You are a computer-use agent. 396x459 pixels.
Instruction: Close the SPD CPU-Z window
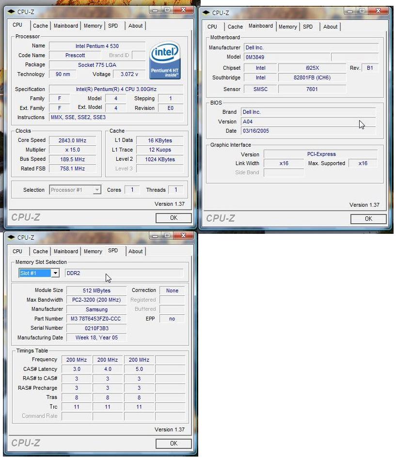coord(183,235)
